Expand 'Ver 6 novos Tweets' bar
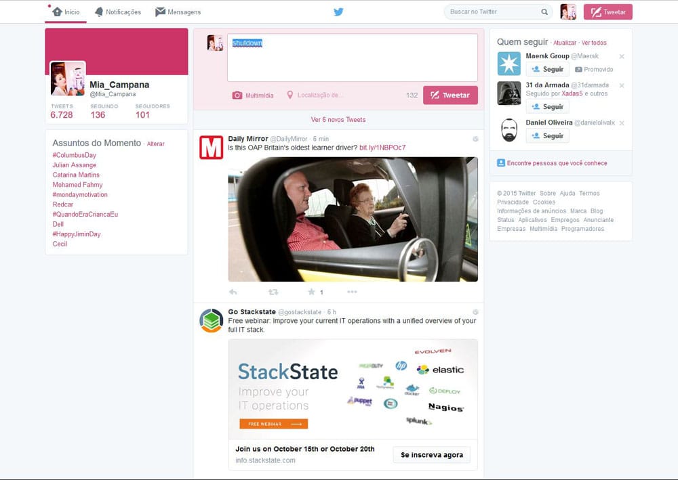 [338, 120]
